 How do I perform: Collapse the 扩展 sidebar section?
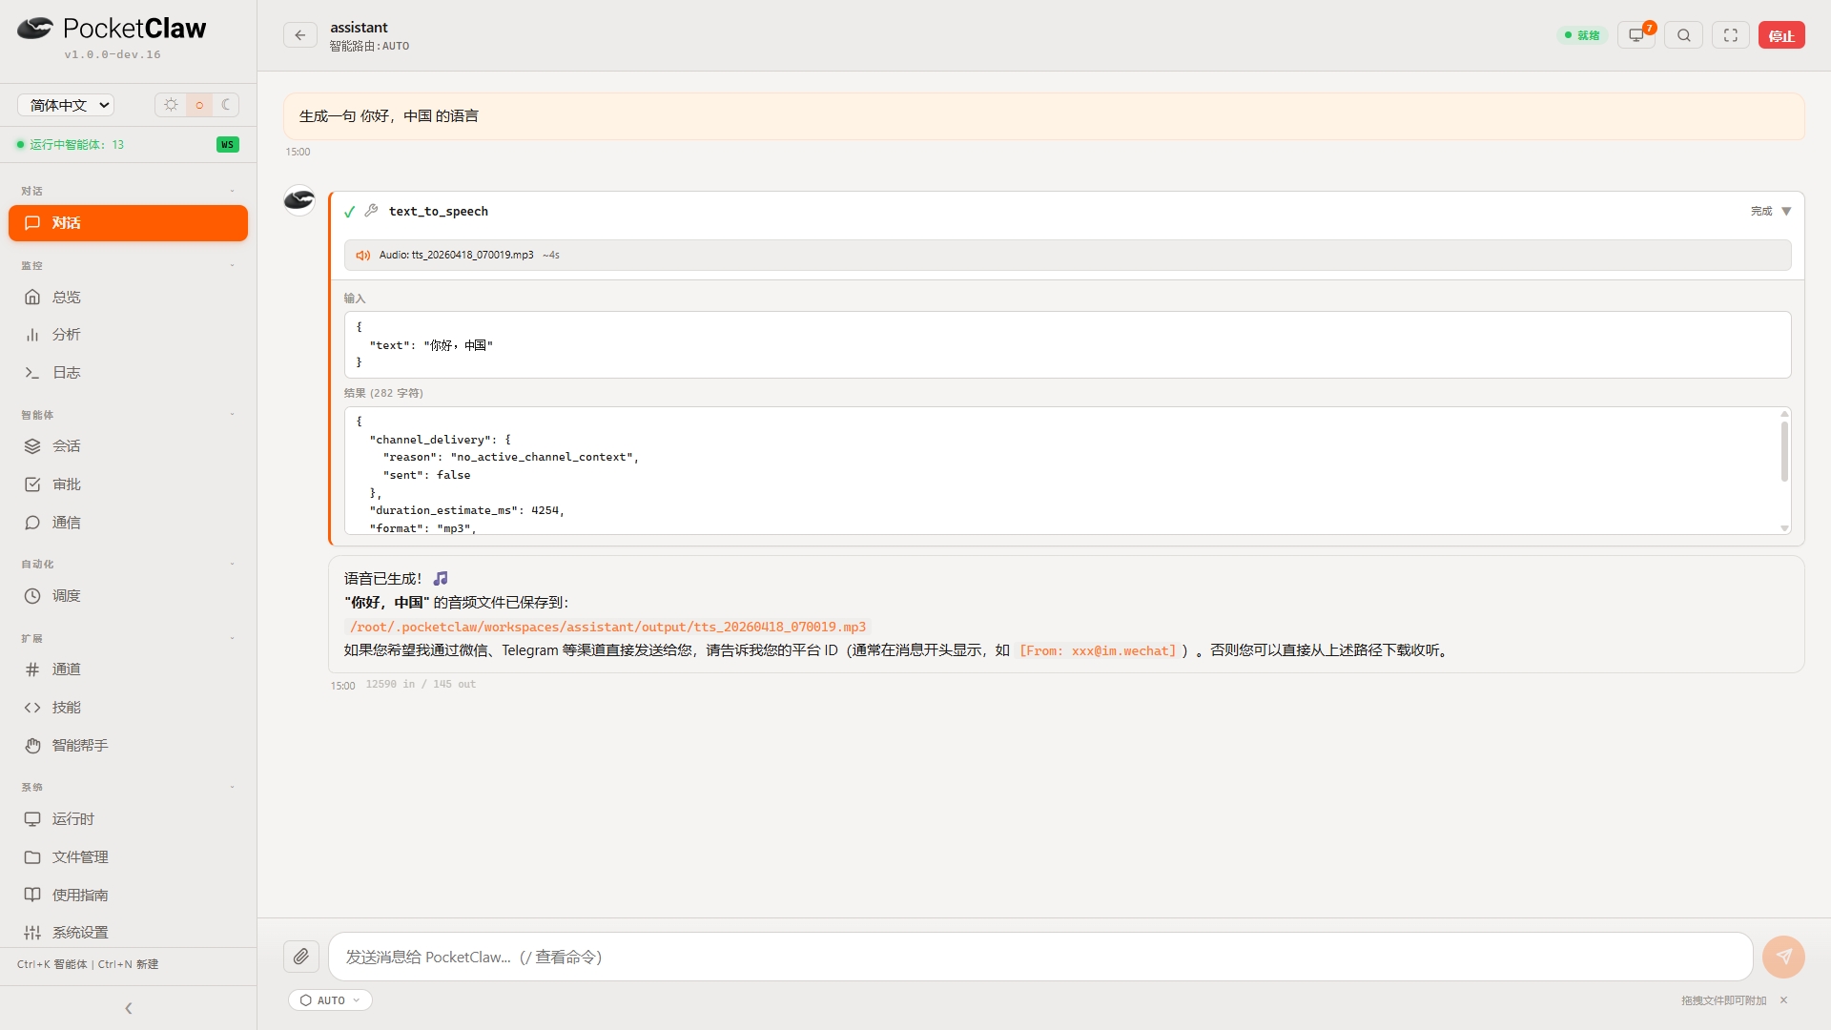coord(232,638)
